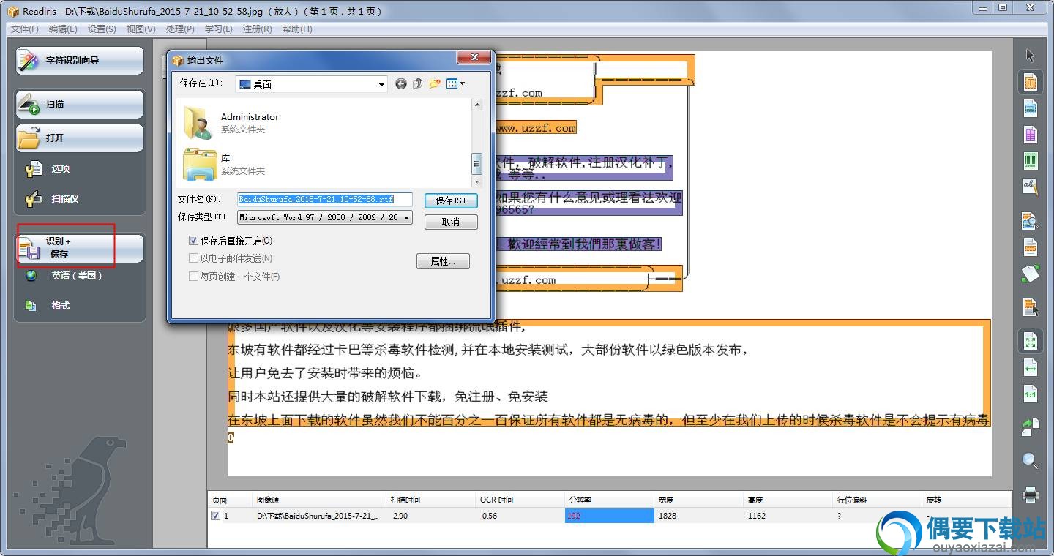Open the 视图(V) menu
The height and width of the screenshot is (556, 1054).
point(141,29)
